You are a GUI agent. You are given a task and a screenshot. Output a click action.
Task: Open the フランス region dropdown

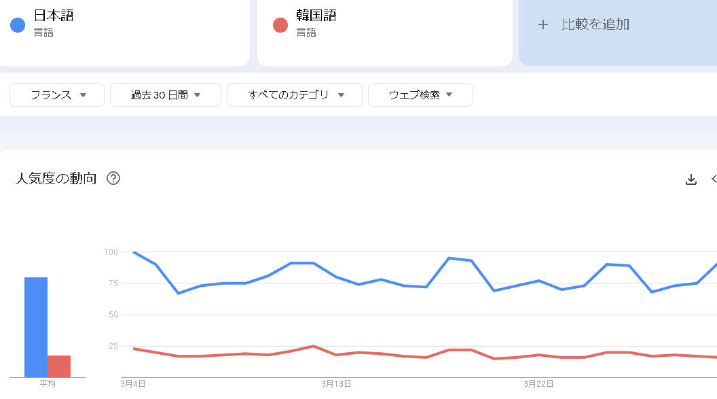point(57,95)
